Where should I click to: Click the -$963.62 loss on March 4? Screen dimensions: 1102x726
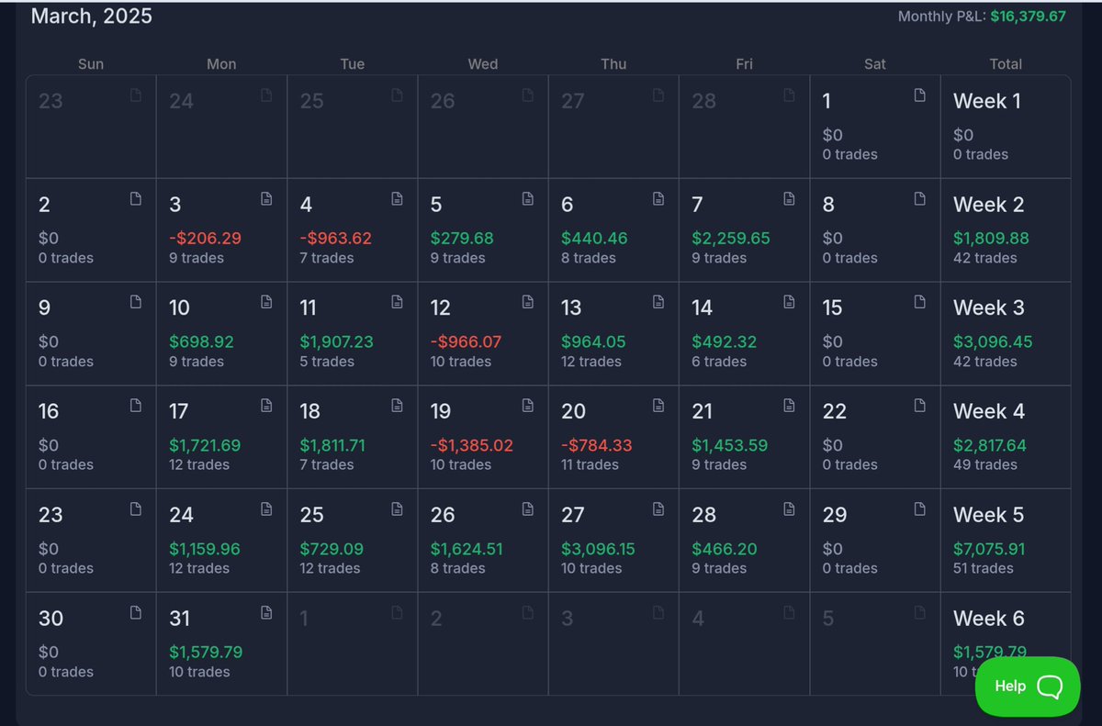(335, 238)
